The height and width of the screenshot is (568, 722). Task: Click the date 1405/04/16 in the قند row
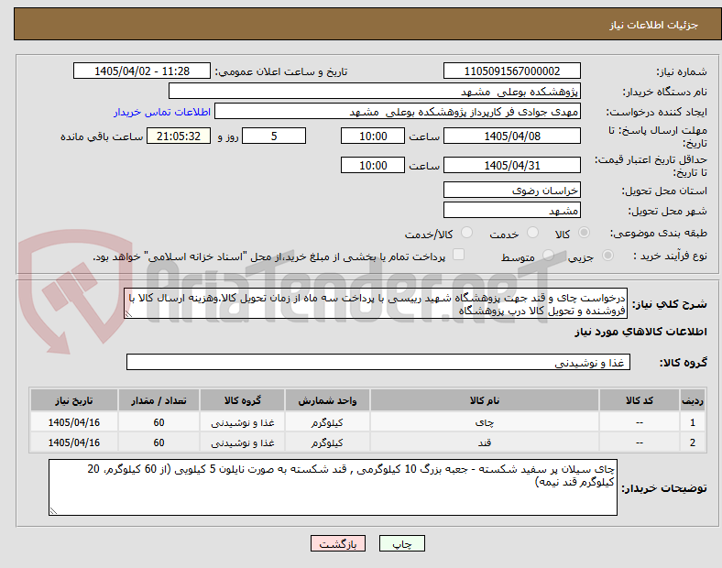[74, 442]
